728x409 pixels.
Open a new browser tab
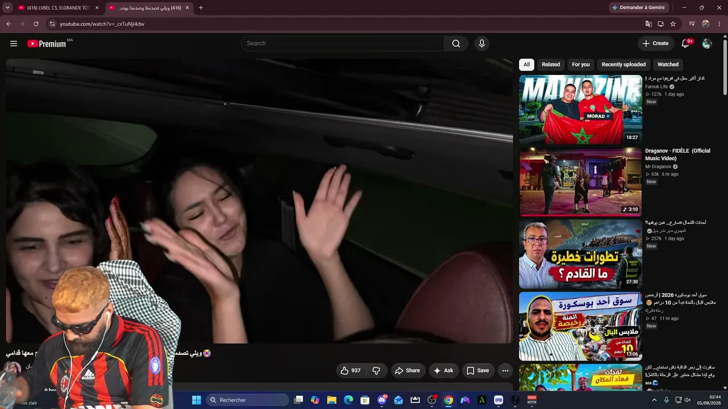(x=201, y=8)
